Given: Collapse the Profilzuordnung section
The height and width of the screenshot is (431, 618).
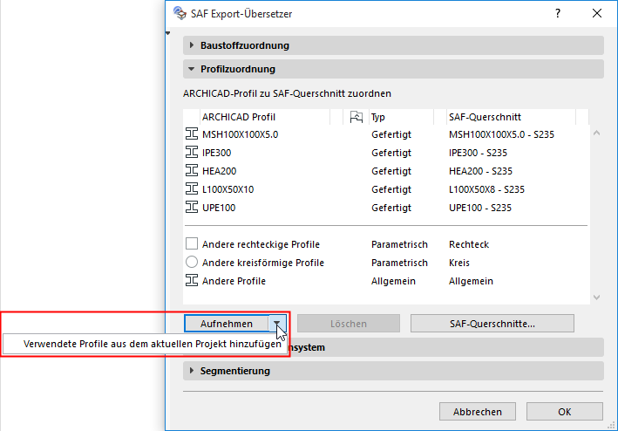Looking at the screenshot, I should click(191, 69).
